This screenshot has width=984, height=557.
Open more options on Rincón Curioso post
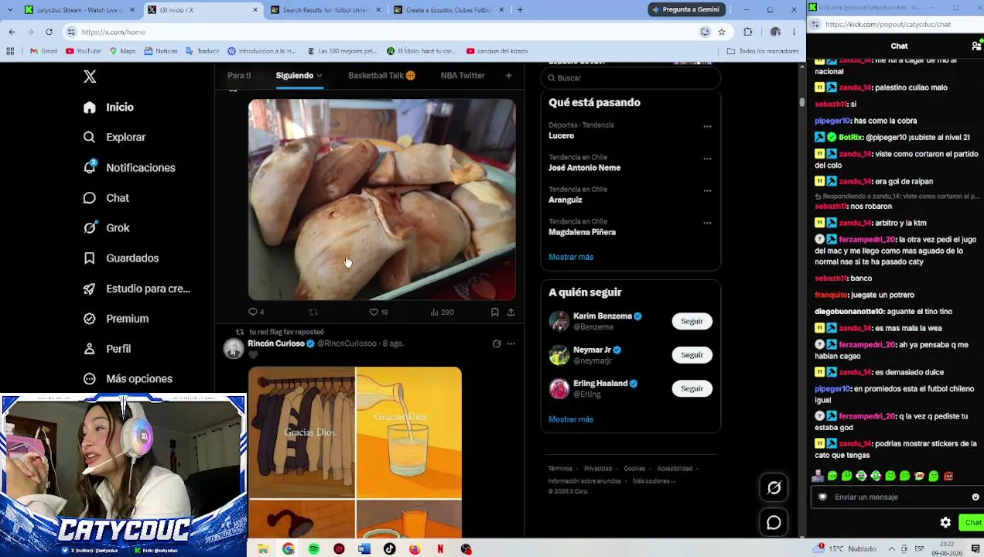coord(511,343)
